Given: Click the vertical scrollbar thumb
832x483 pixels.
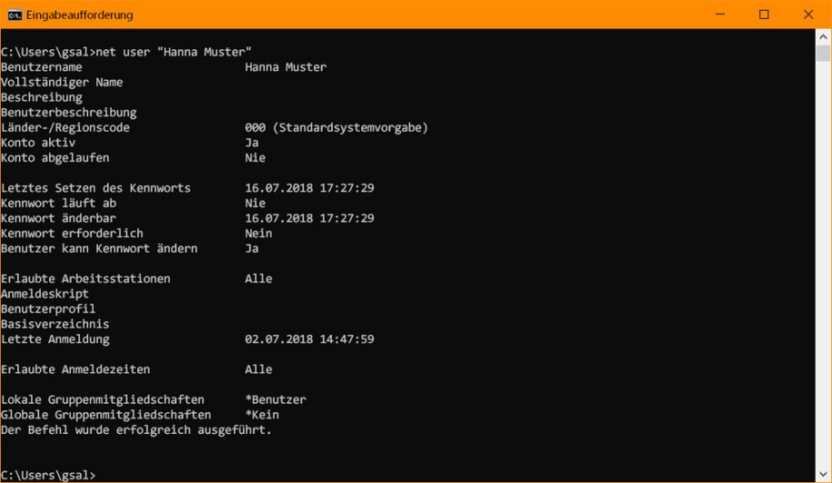Looking at the screenshot, I should tap(823, 54).
